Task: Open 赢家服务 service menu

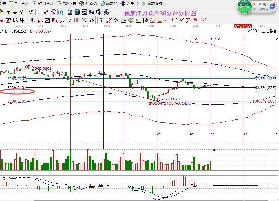Action: (152, 3)
